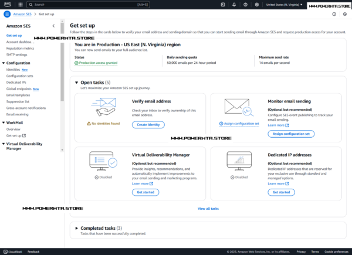Screen dimensions: 352x255
Task: Click Get started under Virtual Deliverability Manager
Action: 145,192
